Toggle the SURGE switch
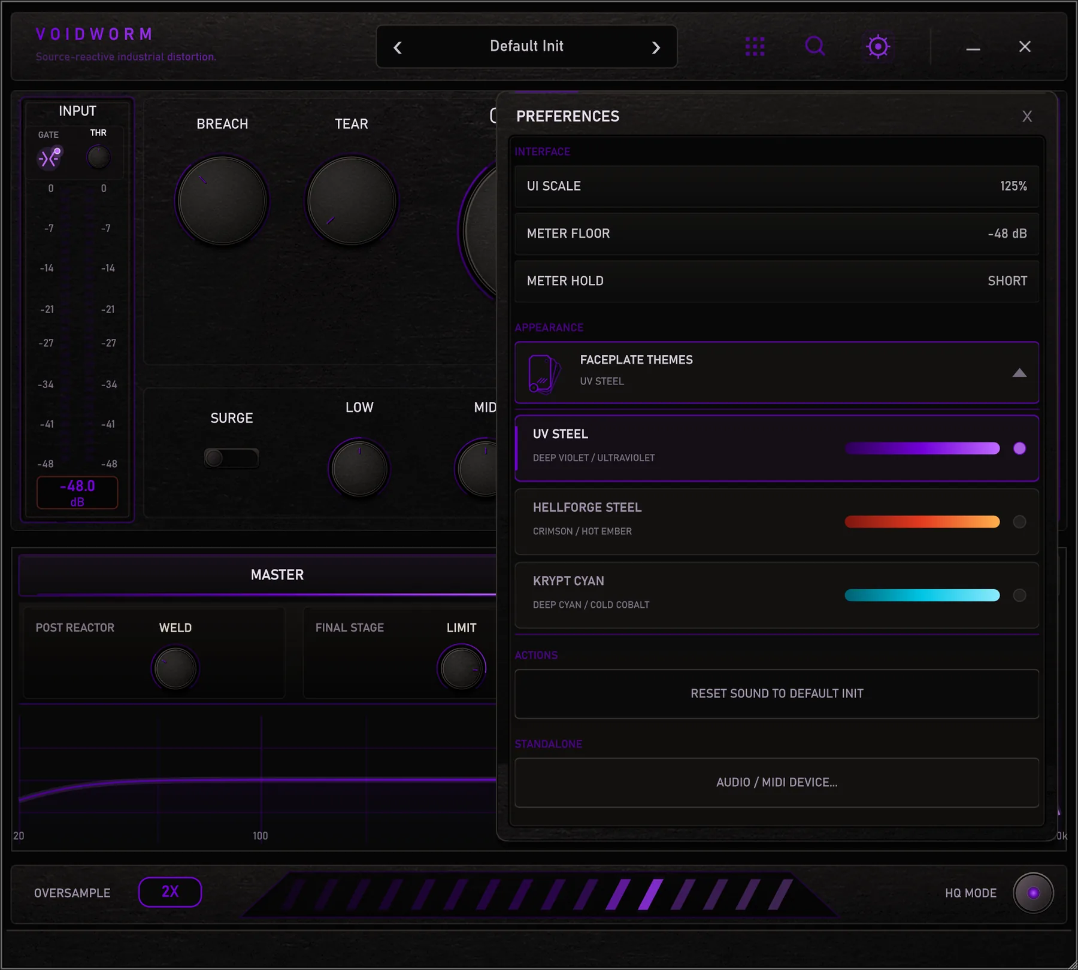Image resolution: width=1078 pixels, height=970 pixels. [231, 458]
